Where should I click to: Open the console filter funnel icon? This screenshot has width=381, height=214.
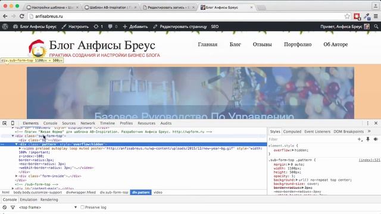[x=13, y=207]
